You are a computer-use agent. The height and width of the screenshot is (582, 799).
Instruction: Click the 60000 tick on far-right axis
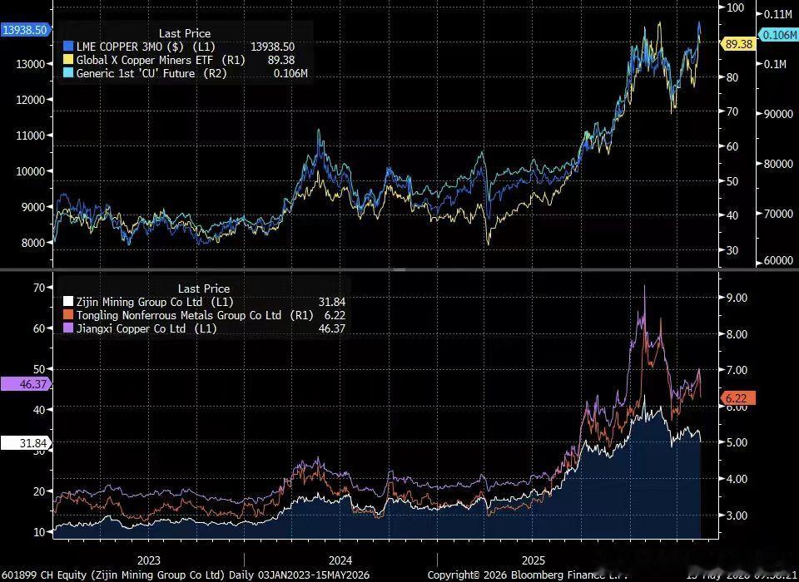tap(779, 261)
